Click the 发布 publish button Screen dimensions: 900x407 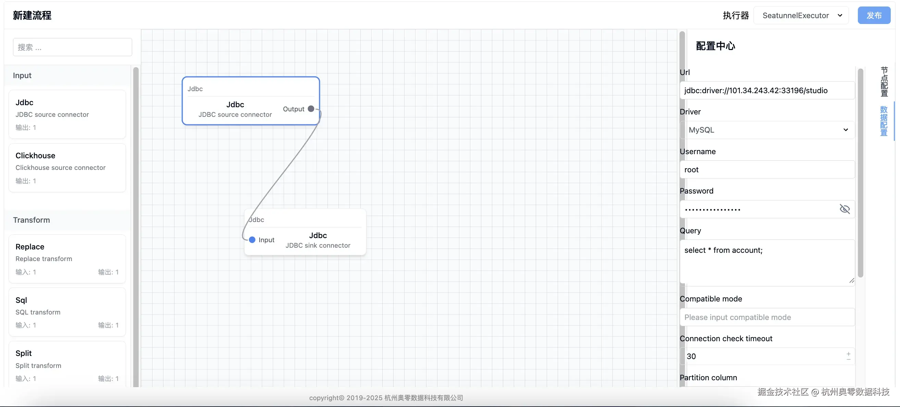(874, 15)
